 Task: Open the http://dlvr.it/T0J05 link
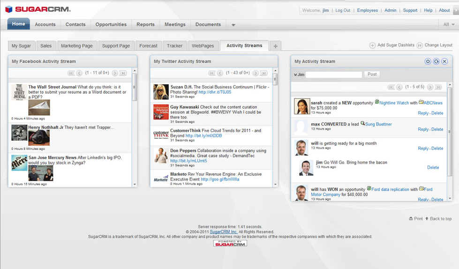point(215,92)
